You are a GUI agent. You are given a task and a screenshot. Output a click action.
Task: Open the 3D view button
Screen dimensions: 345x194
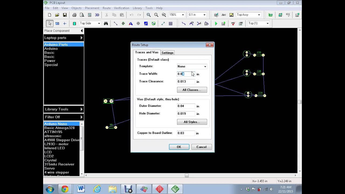point(97,15)
